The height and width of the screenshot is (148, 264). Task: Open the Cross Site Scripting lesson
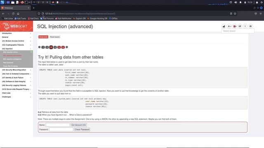[10, 66]
